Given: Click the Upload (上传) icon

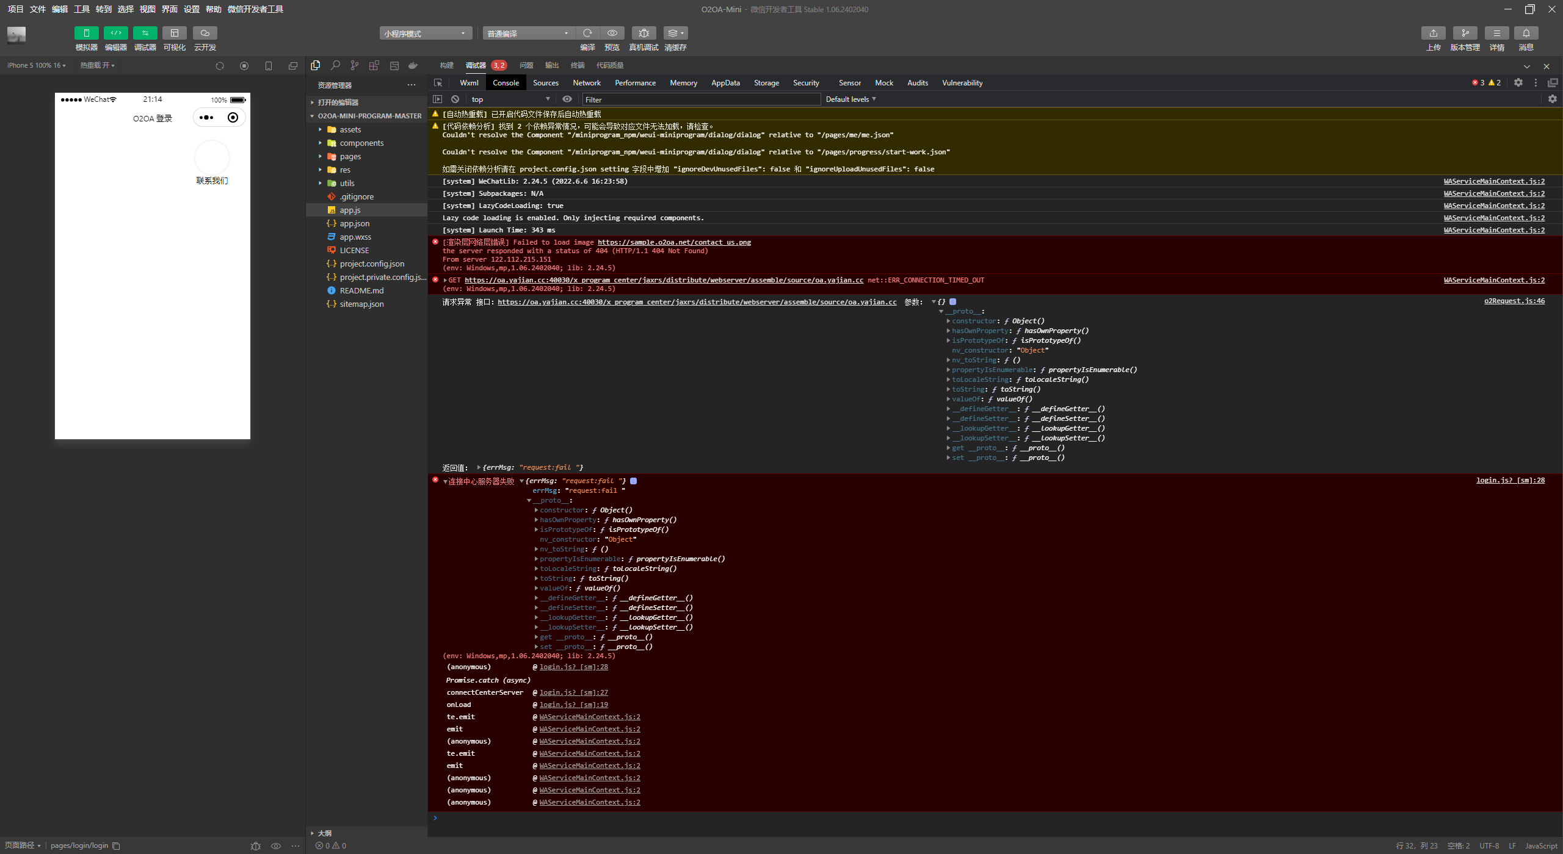Looking at the screenshot, I should click(x=1433, y=33).
